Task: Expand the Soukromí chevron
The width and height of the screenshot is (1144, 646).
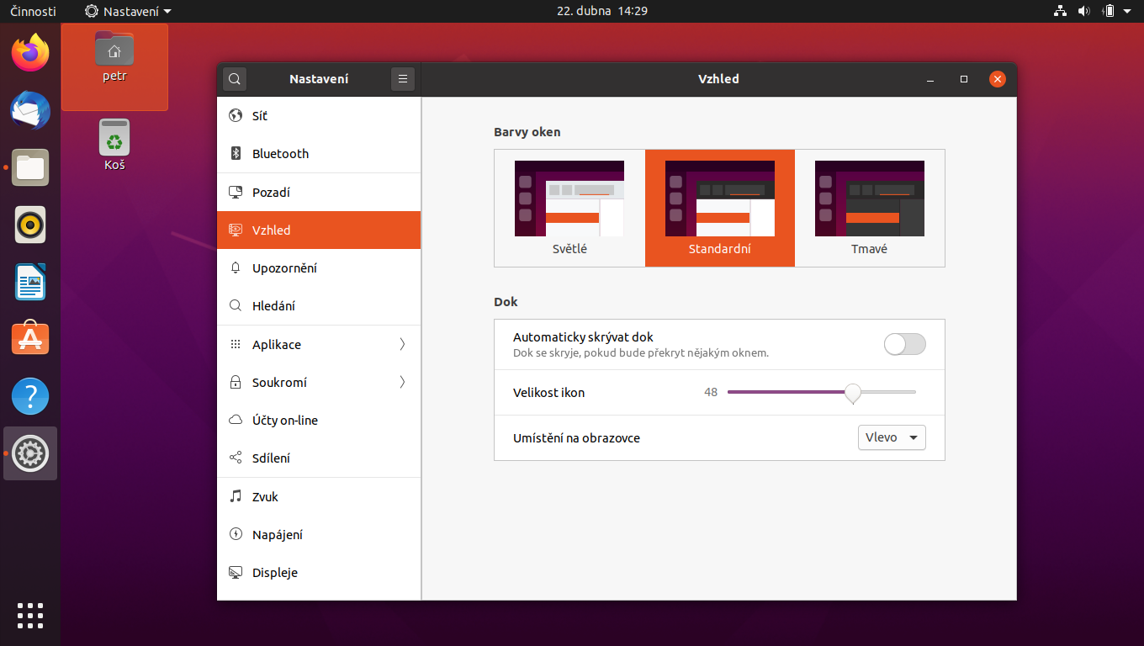Action: [402, 383]
